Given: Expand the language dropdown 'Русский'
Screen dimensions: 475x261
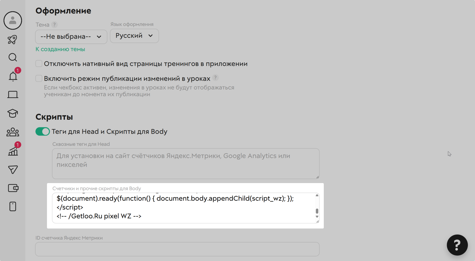Looking at the screenshot, I should (134, 36).
